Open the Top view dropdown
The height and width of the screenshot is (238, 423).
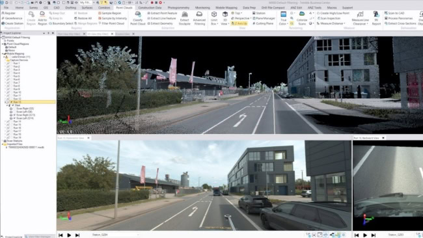[x=237, y=13]
